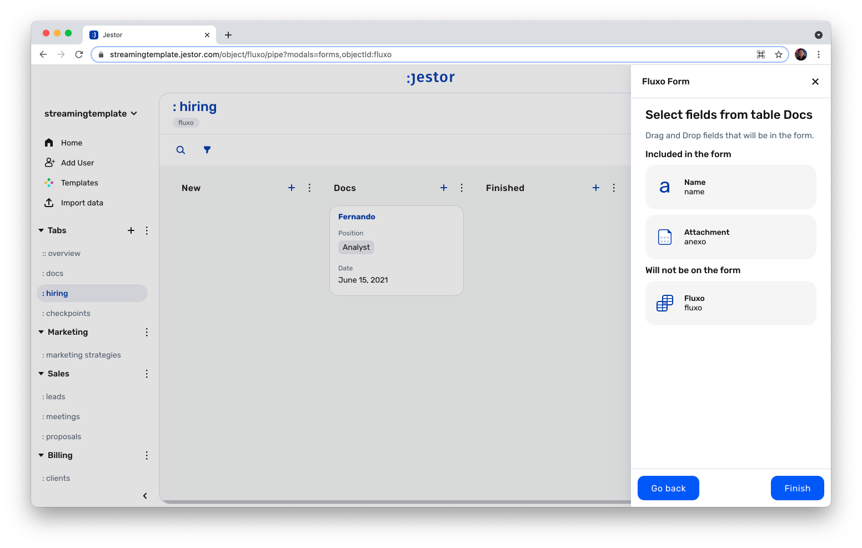Click the Fluxo table icon
The image size is (862, 548).
(665, 303)
